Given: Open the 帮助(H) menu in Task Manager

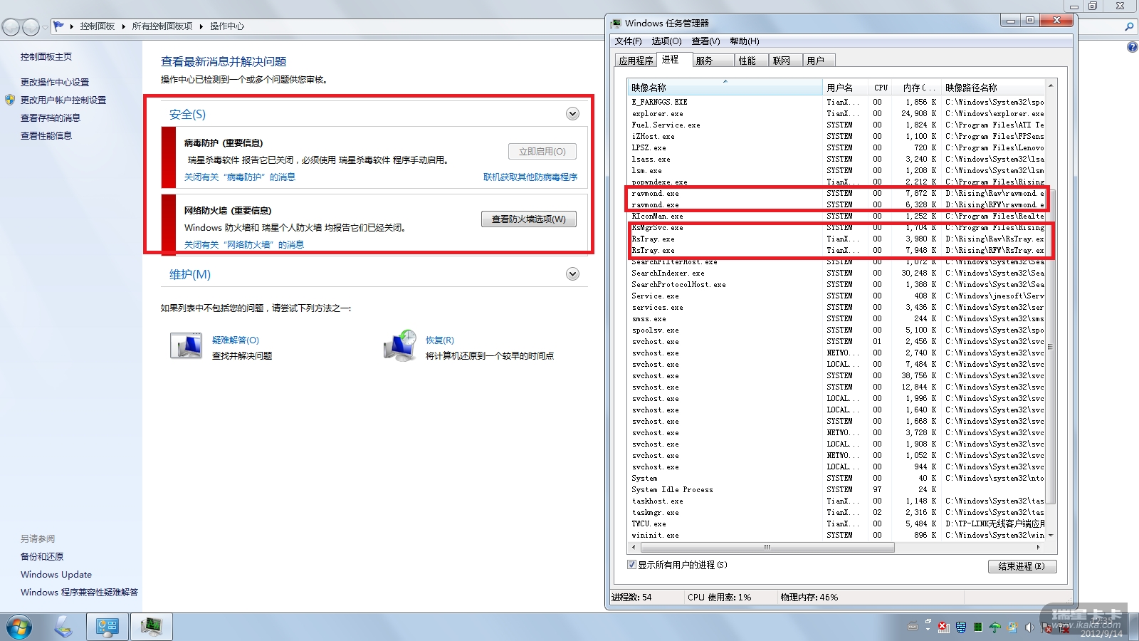Looking at the screenshot, I should 745,41.
